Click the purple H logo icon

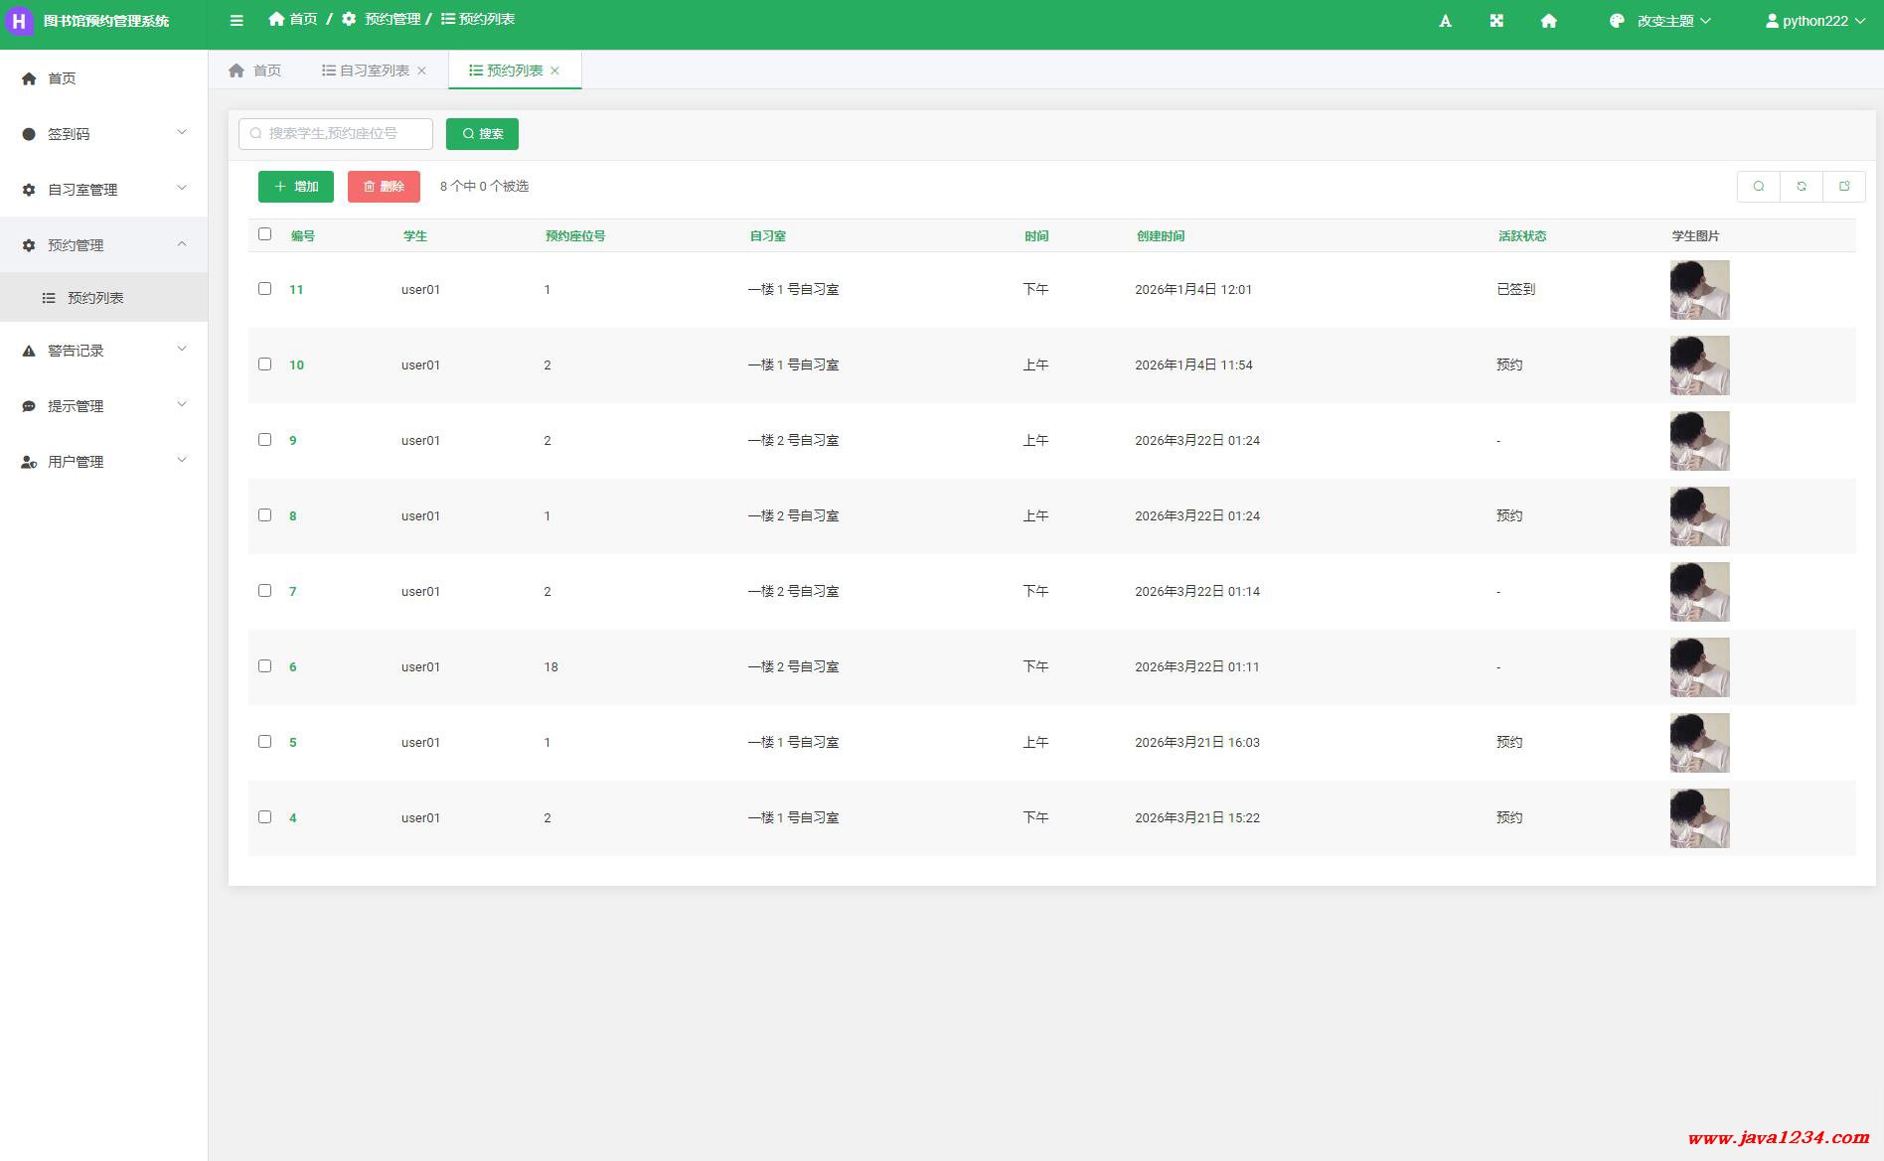(x=19, y=21)
